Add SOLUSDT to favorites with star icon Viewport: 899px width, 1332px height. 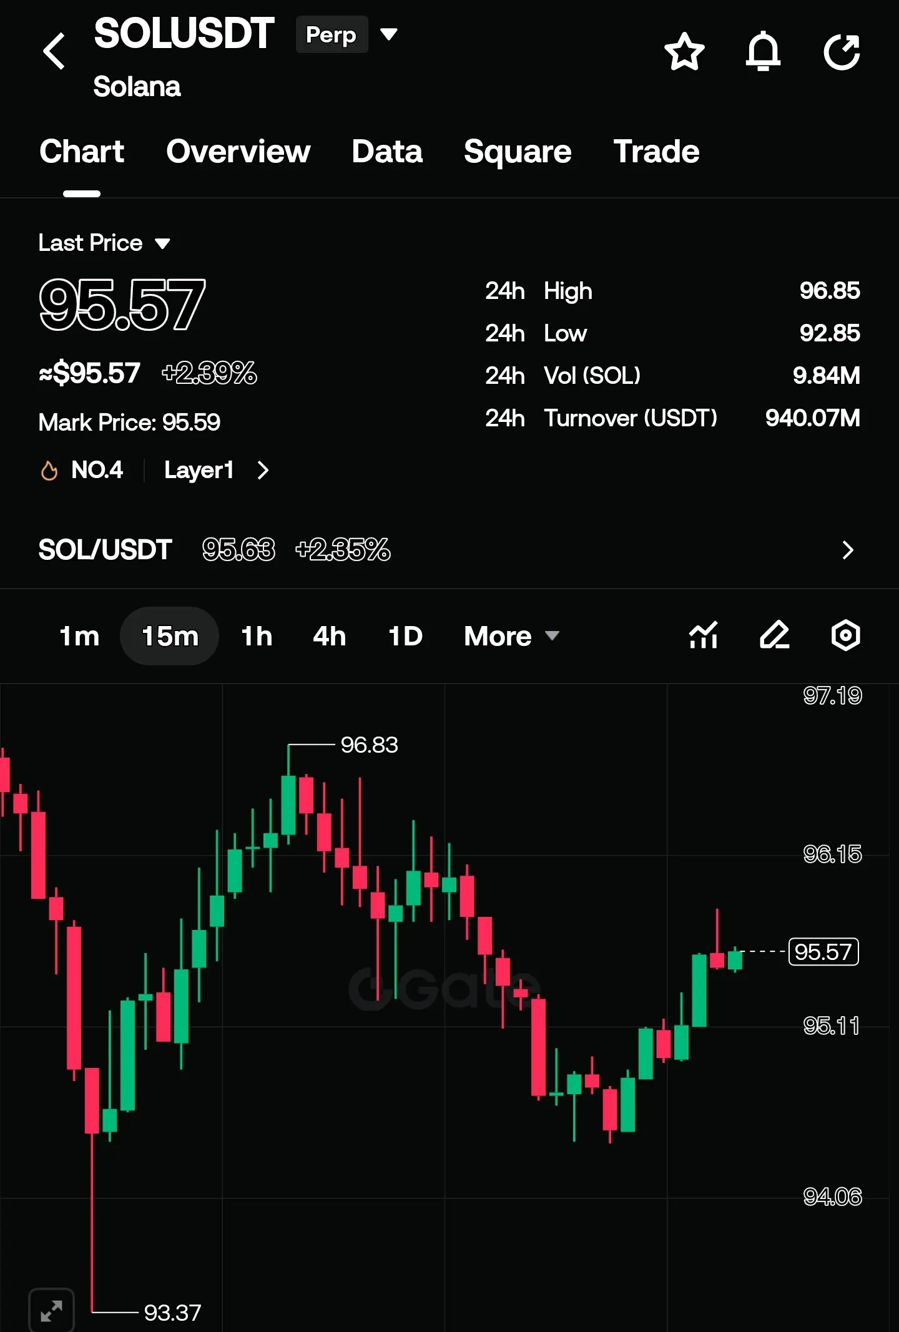tap(684, 51)
